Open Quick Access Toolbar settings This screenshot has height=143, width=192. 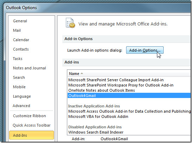(x=32, y=125)
